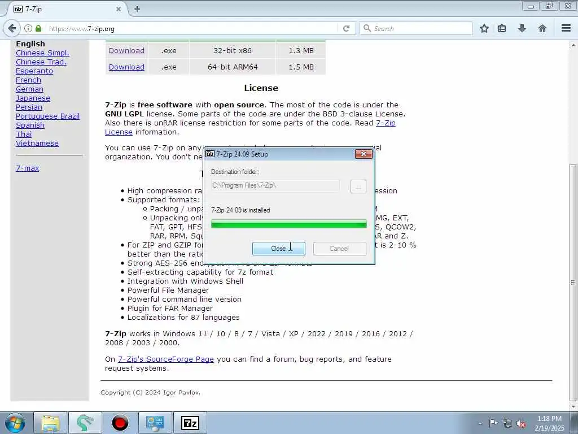Open the network tray icon

(x=507, y=423)
